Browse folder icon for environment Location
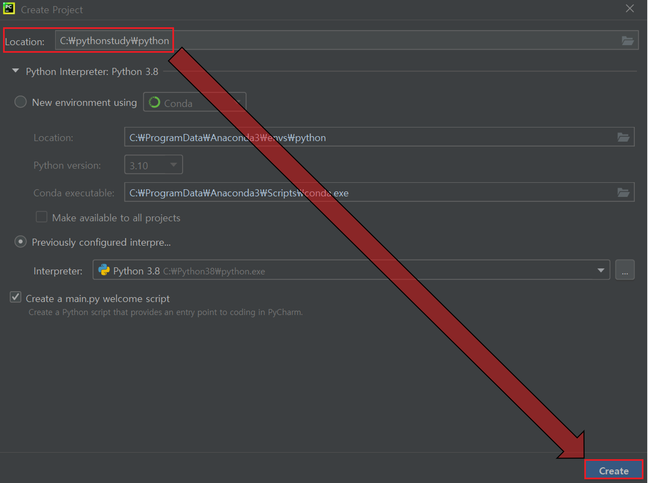This screenshot has height=483, width=648. 624,137
